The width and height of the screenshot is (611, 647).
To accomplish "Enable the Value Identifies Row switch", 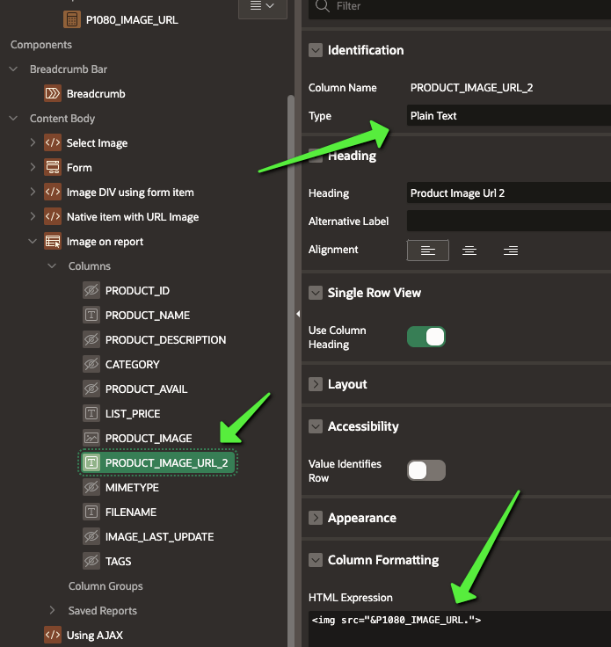I will (426, 470).
